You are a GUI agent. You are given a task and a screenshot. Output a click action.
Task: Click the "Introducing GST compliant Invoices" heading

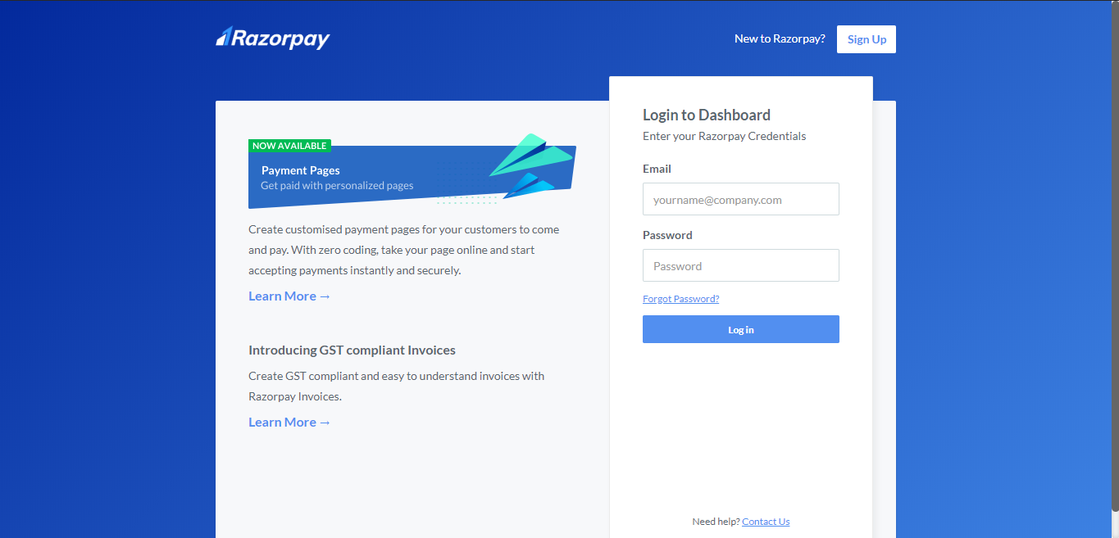click(352, 350)
